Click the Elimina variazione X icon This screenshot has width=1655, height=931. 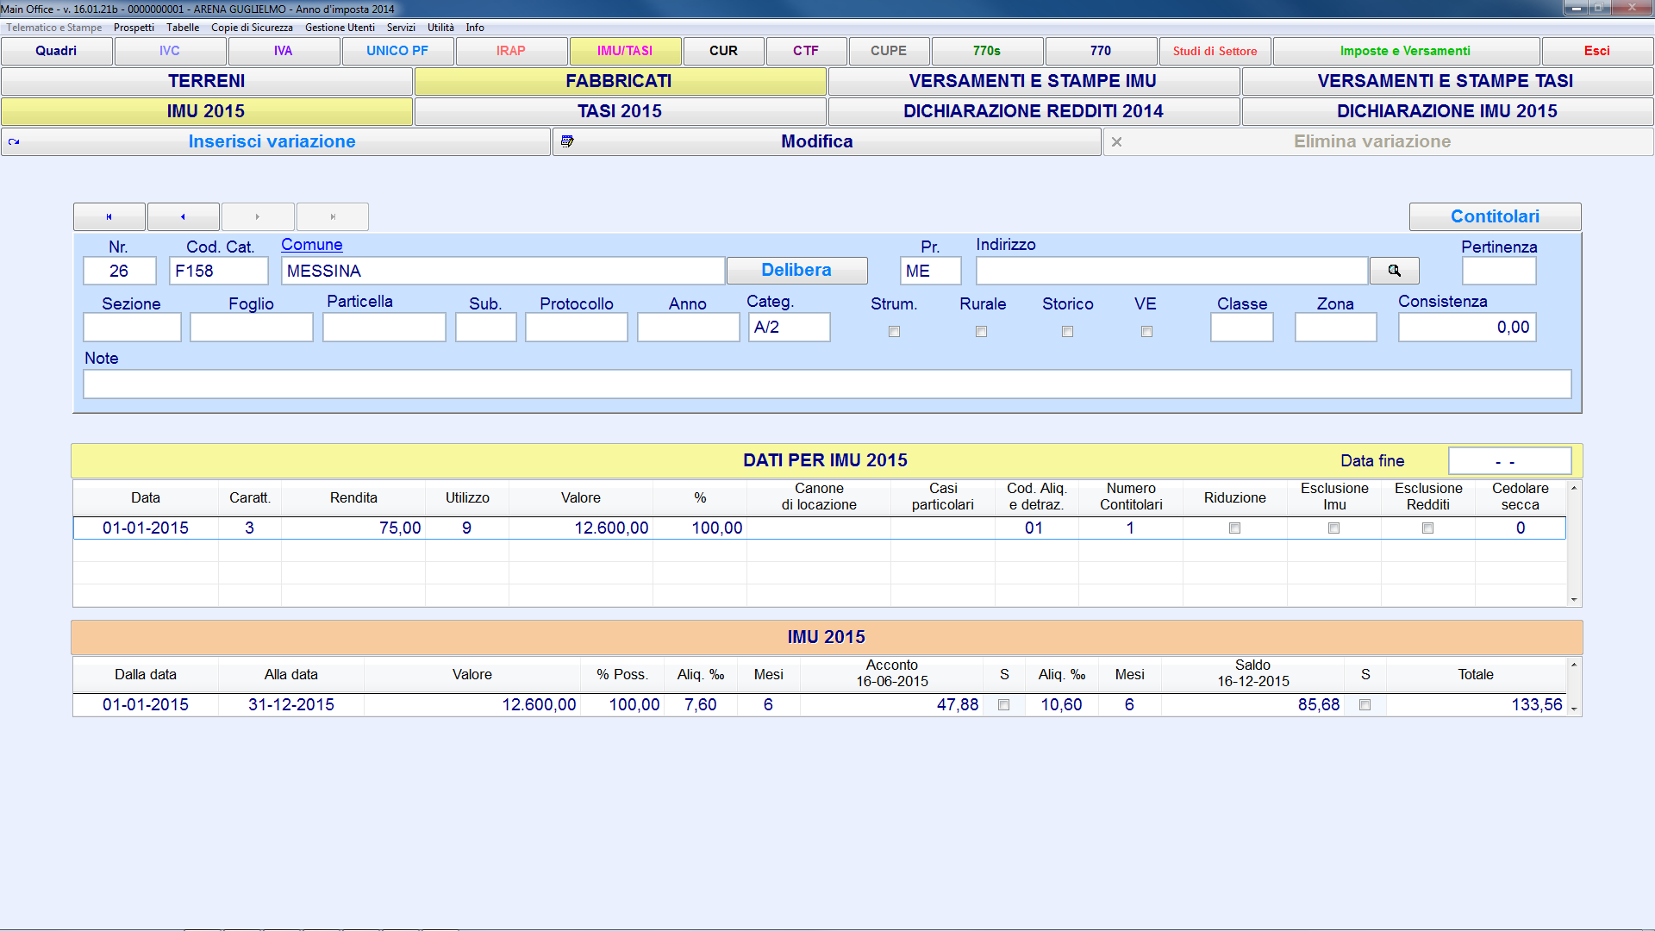click(1116, 141)
